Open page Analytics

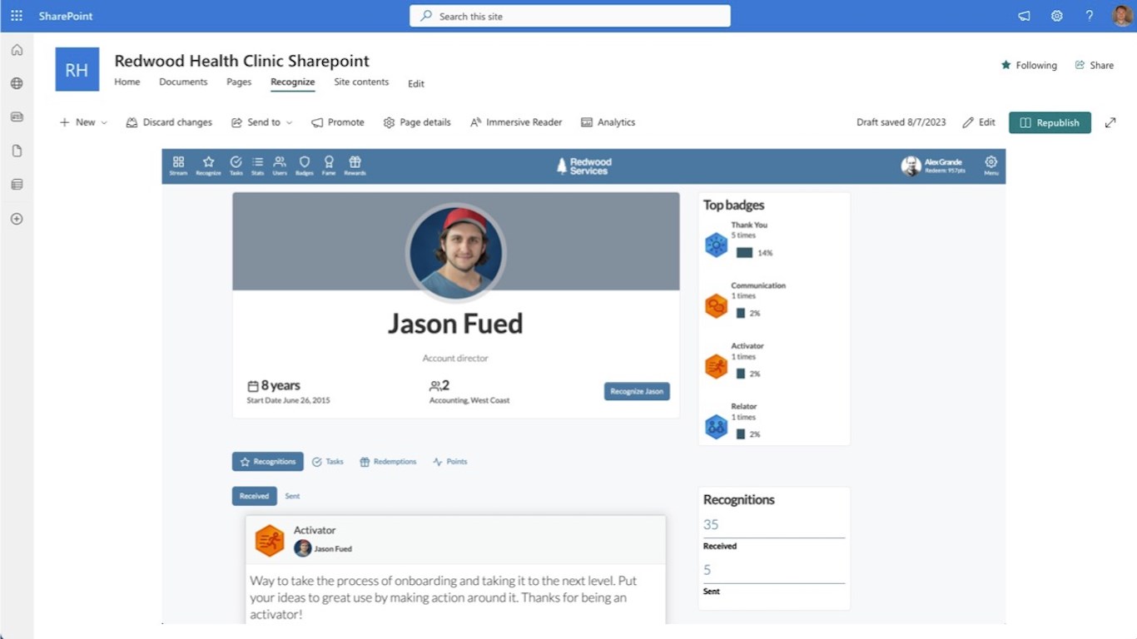pyautogui.click(x=608, y=122)
